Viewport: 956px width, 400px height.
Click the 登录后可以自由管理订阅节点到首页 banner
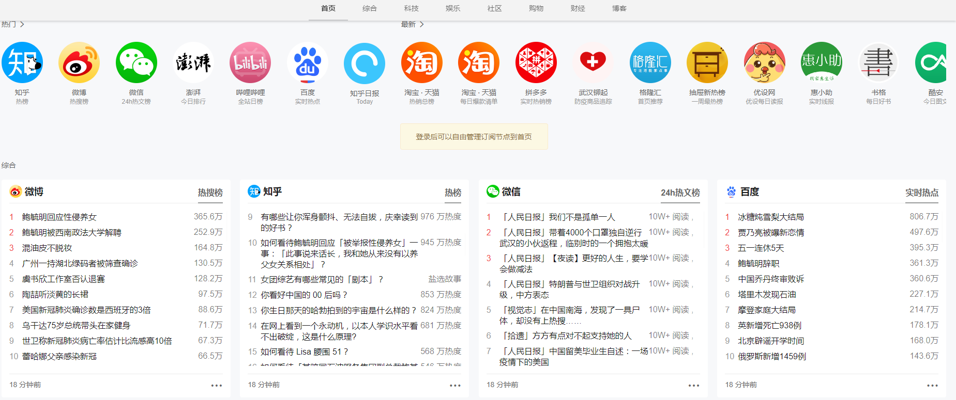(x=474, y=137)
